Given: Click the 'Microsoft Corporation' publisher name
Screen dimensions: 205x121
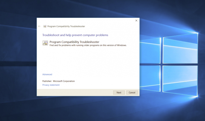Looking at the screenshot, I should [x=64, y=81].
